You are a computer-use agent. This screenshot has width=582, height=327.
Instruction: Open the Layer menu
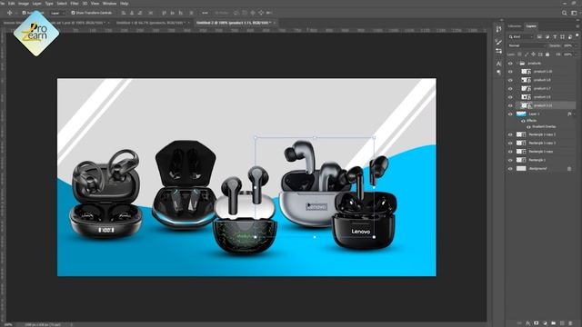(x=37, y=4)
